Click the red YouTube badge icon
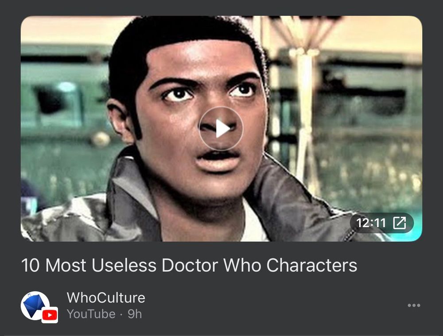Screen dimensions: 443x336 (x=50, y=315)
